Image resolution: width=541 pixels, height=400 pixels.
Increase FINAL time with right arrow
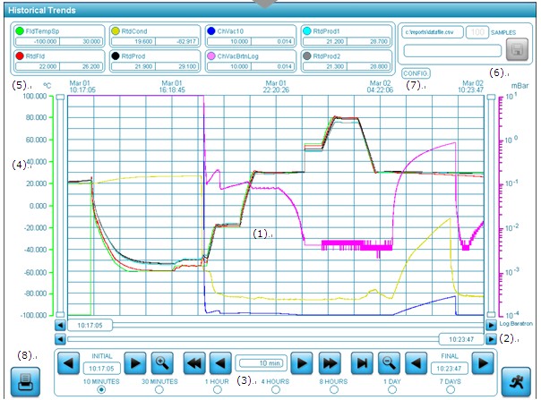coord(483,362)
